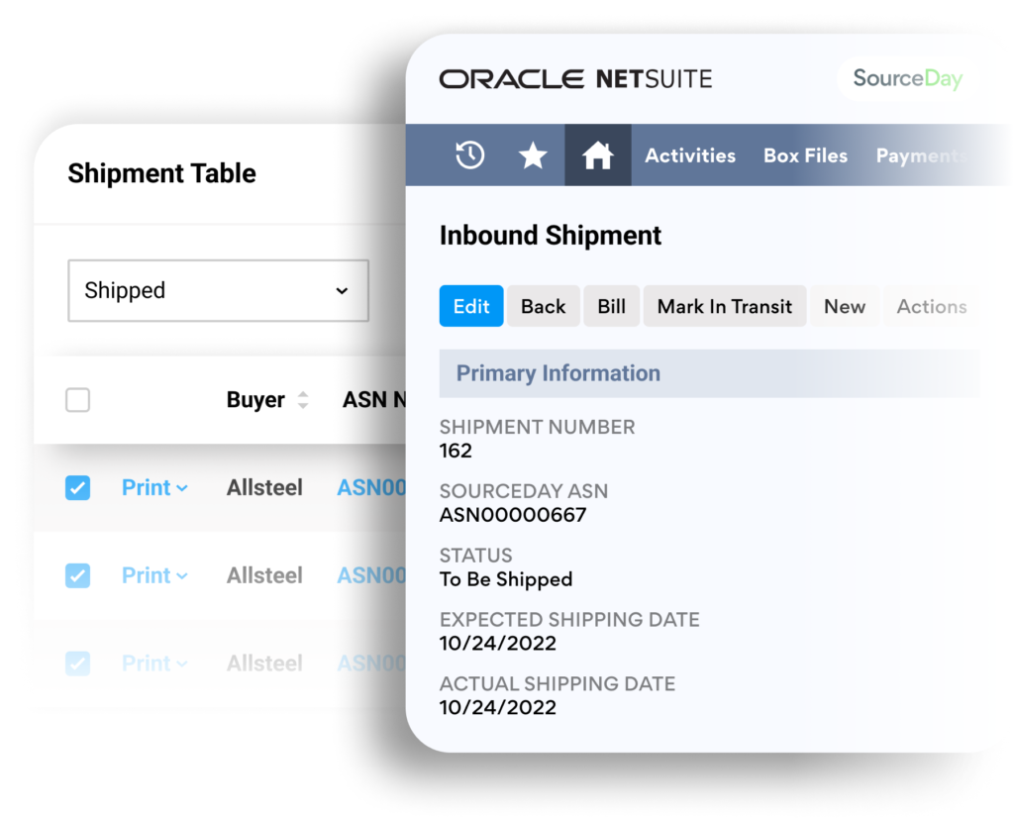
Task: Click Allsteel buyer in third row
Action: pos(264,664)
